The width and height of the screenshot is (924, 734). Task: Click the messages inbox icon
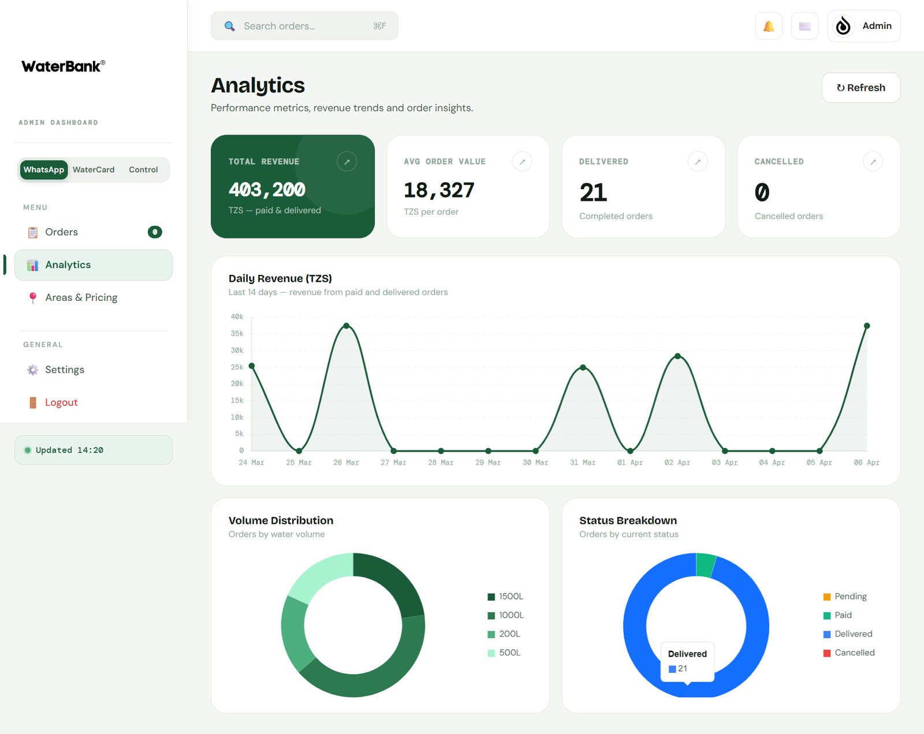[x=804, y=26]
